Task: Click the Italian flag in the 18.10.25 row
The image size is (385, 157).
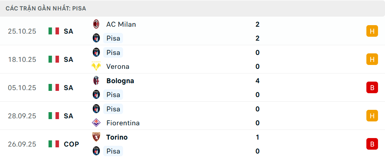Action: (x=54, y=60)
